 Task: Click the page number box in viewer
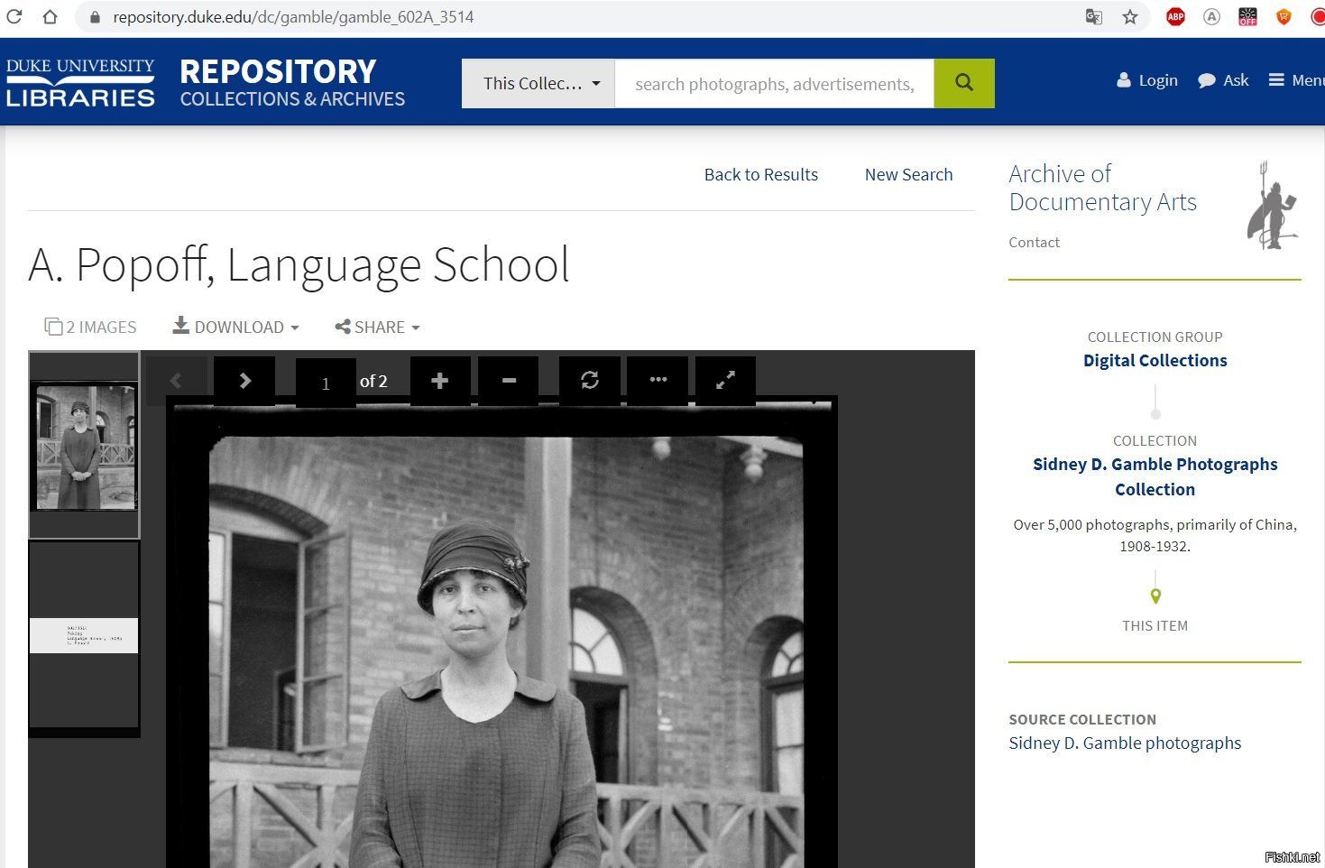326,383
